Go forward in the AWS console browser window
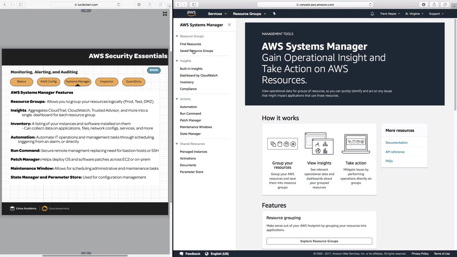Image resolution: width=457 pixels, height=257 pixels. pos(184,4)
